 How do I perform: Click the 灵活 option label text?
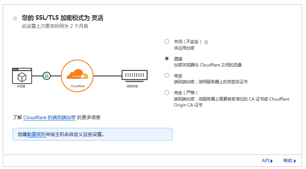tap(178, 59)
